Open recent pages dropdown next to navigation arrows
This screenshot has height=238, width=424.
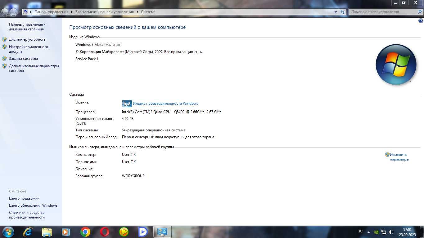click(x=20, y=12)
